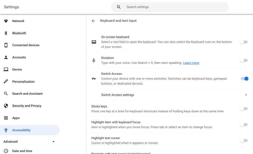
Task: Click the On-screen keyboard icon
Action: (94, 42)
